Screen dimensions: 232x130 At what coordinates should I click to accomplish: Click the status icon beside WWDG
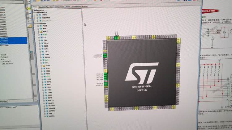48,116
